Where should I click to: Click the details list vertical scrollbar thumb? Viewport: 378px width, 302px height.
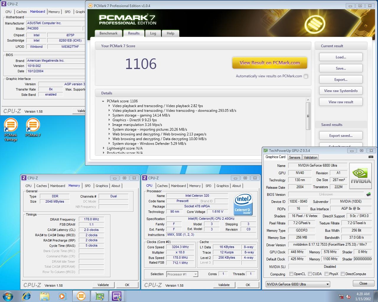point(308,116)
